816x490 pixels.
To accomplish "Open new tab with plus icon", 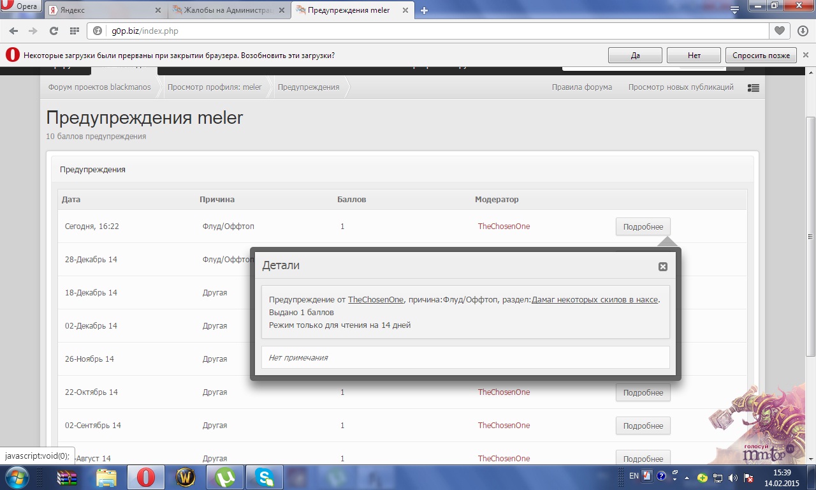I will 424,10.
